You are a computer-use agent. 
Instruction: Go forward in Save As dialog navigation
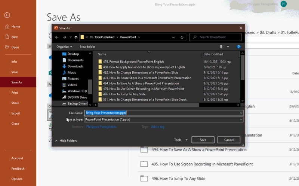[x=64, y=37]
